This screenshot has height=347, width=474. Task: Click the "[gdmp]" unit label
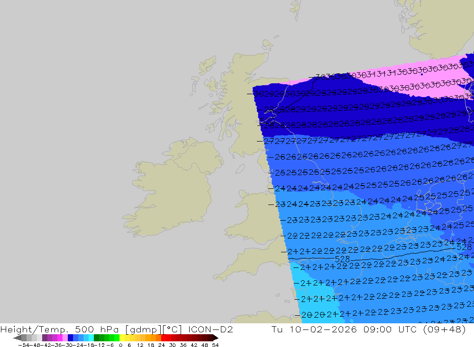coord(144,329)
